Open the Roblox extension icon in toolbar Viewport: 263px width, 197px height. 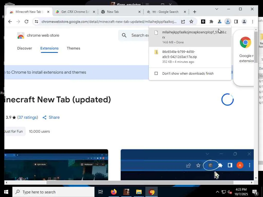pyautogui.click(x=203, y=22)
